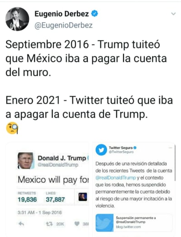The height and width of the screenshot is (237, 181).
Task: Click the Eugenio Derbez display name
Action: point(62,14)
